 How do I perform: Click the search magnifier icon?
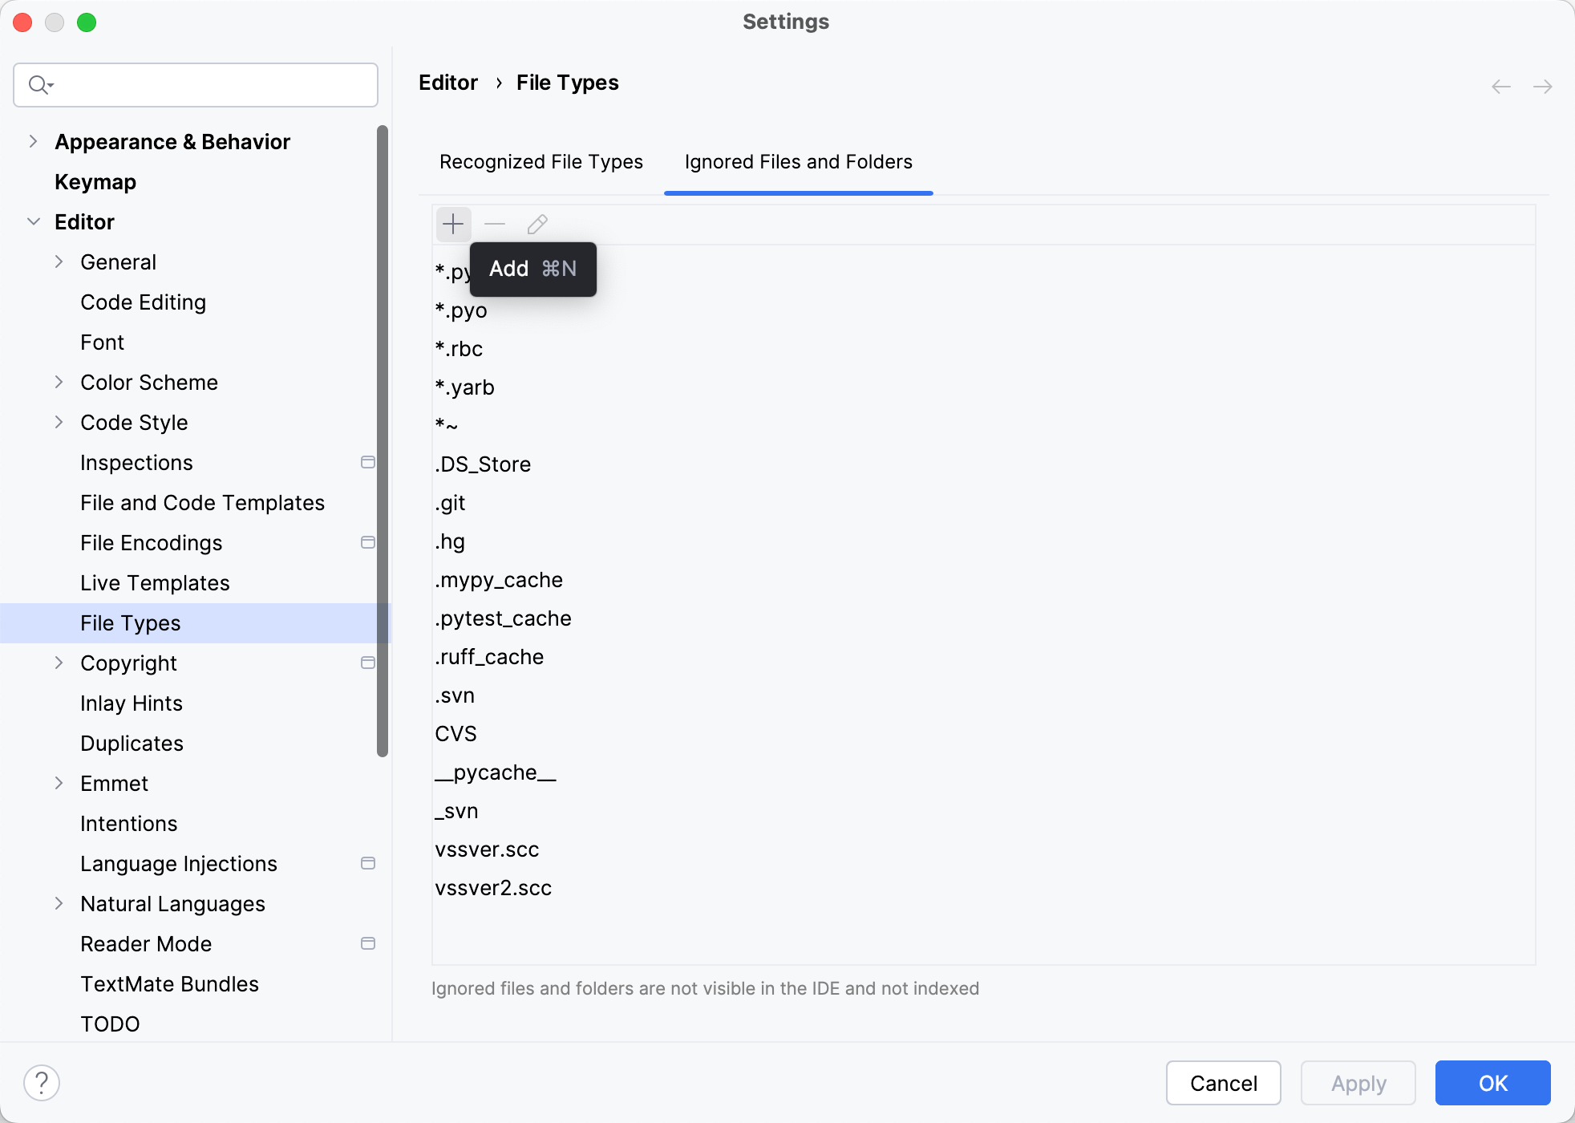(38, 84)
